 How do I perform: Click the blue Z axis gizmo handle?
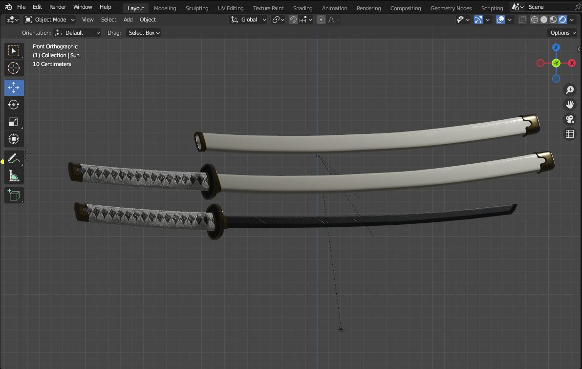pyautogui.click(x=556, y=47)
